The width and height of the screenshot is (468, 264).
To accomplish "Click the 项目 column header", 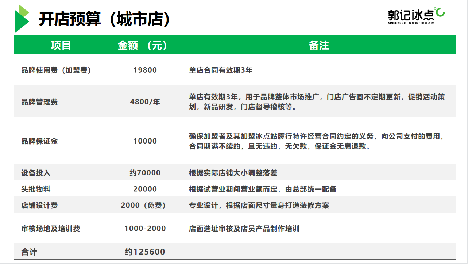I will point(61,45).
